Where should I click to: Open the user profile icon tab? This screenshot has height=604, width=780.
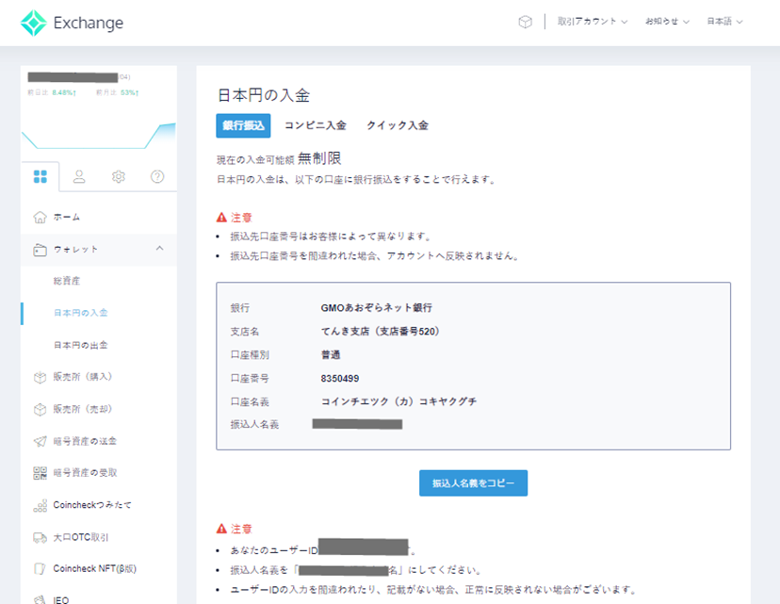79,176
